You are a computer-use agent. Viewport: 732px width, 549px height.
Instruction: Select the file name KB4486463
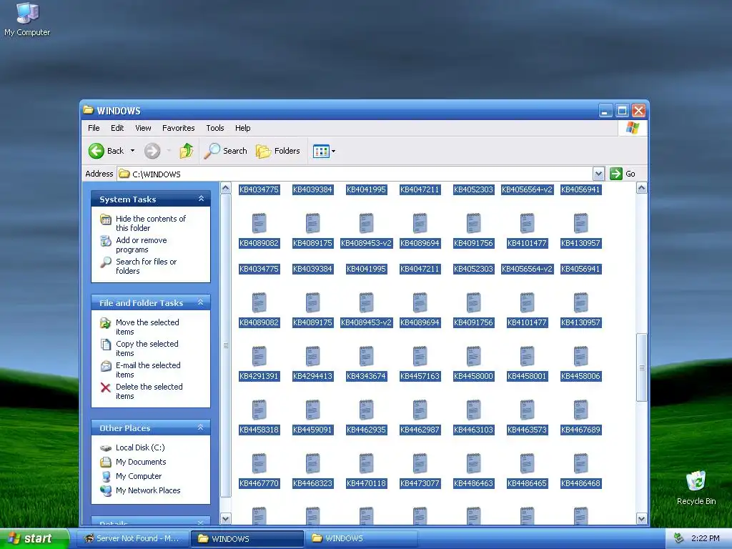click(x=473, y=483)
